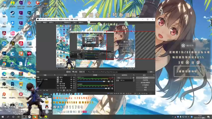Click 开始录制 to start recording

(145, 80)
